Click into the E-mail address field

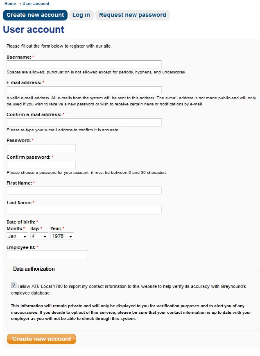click(84, 90)
